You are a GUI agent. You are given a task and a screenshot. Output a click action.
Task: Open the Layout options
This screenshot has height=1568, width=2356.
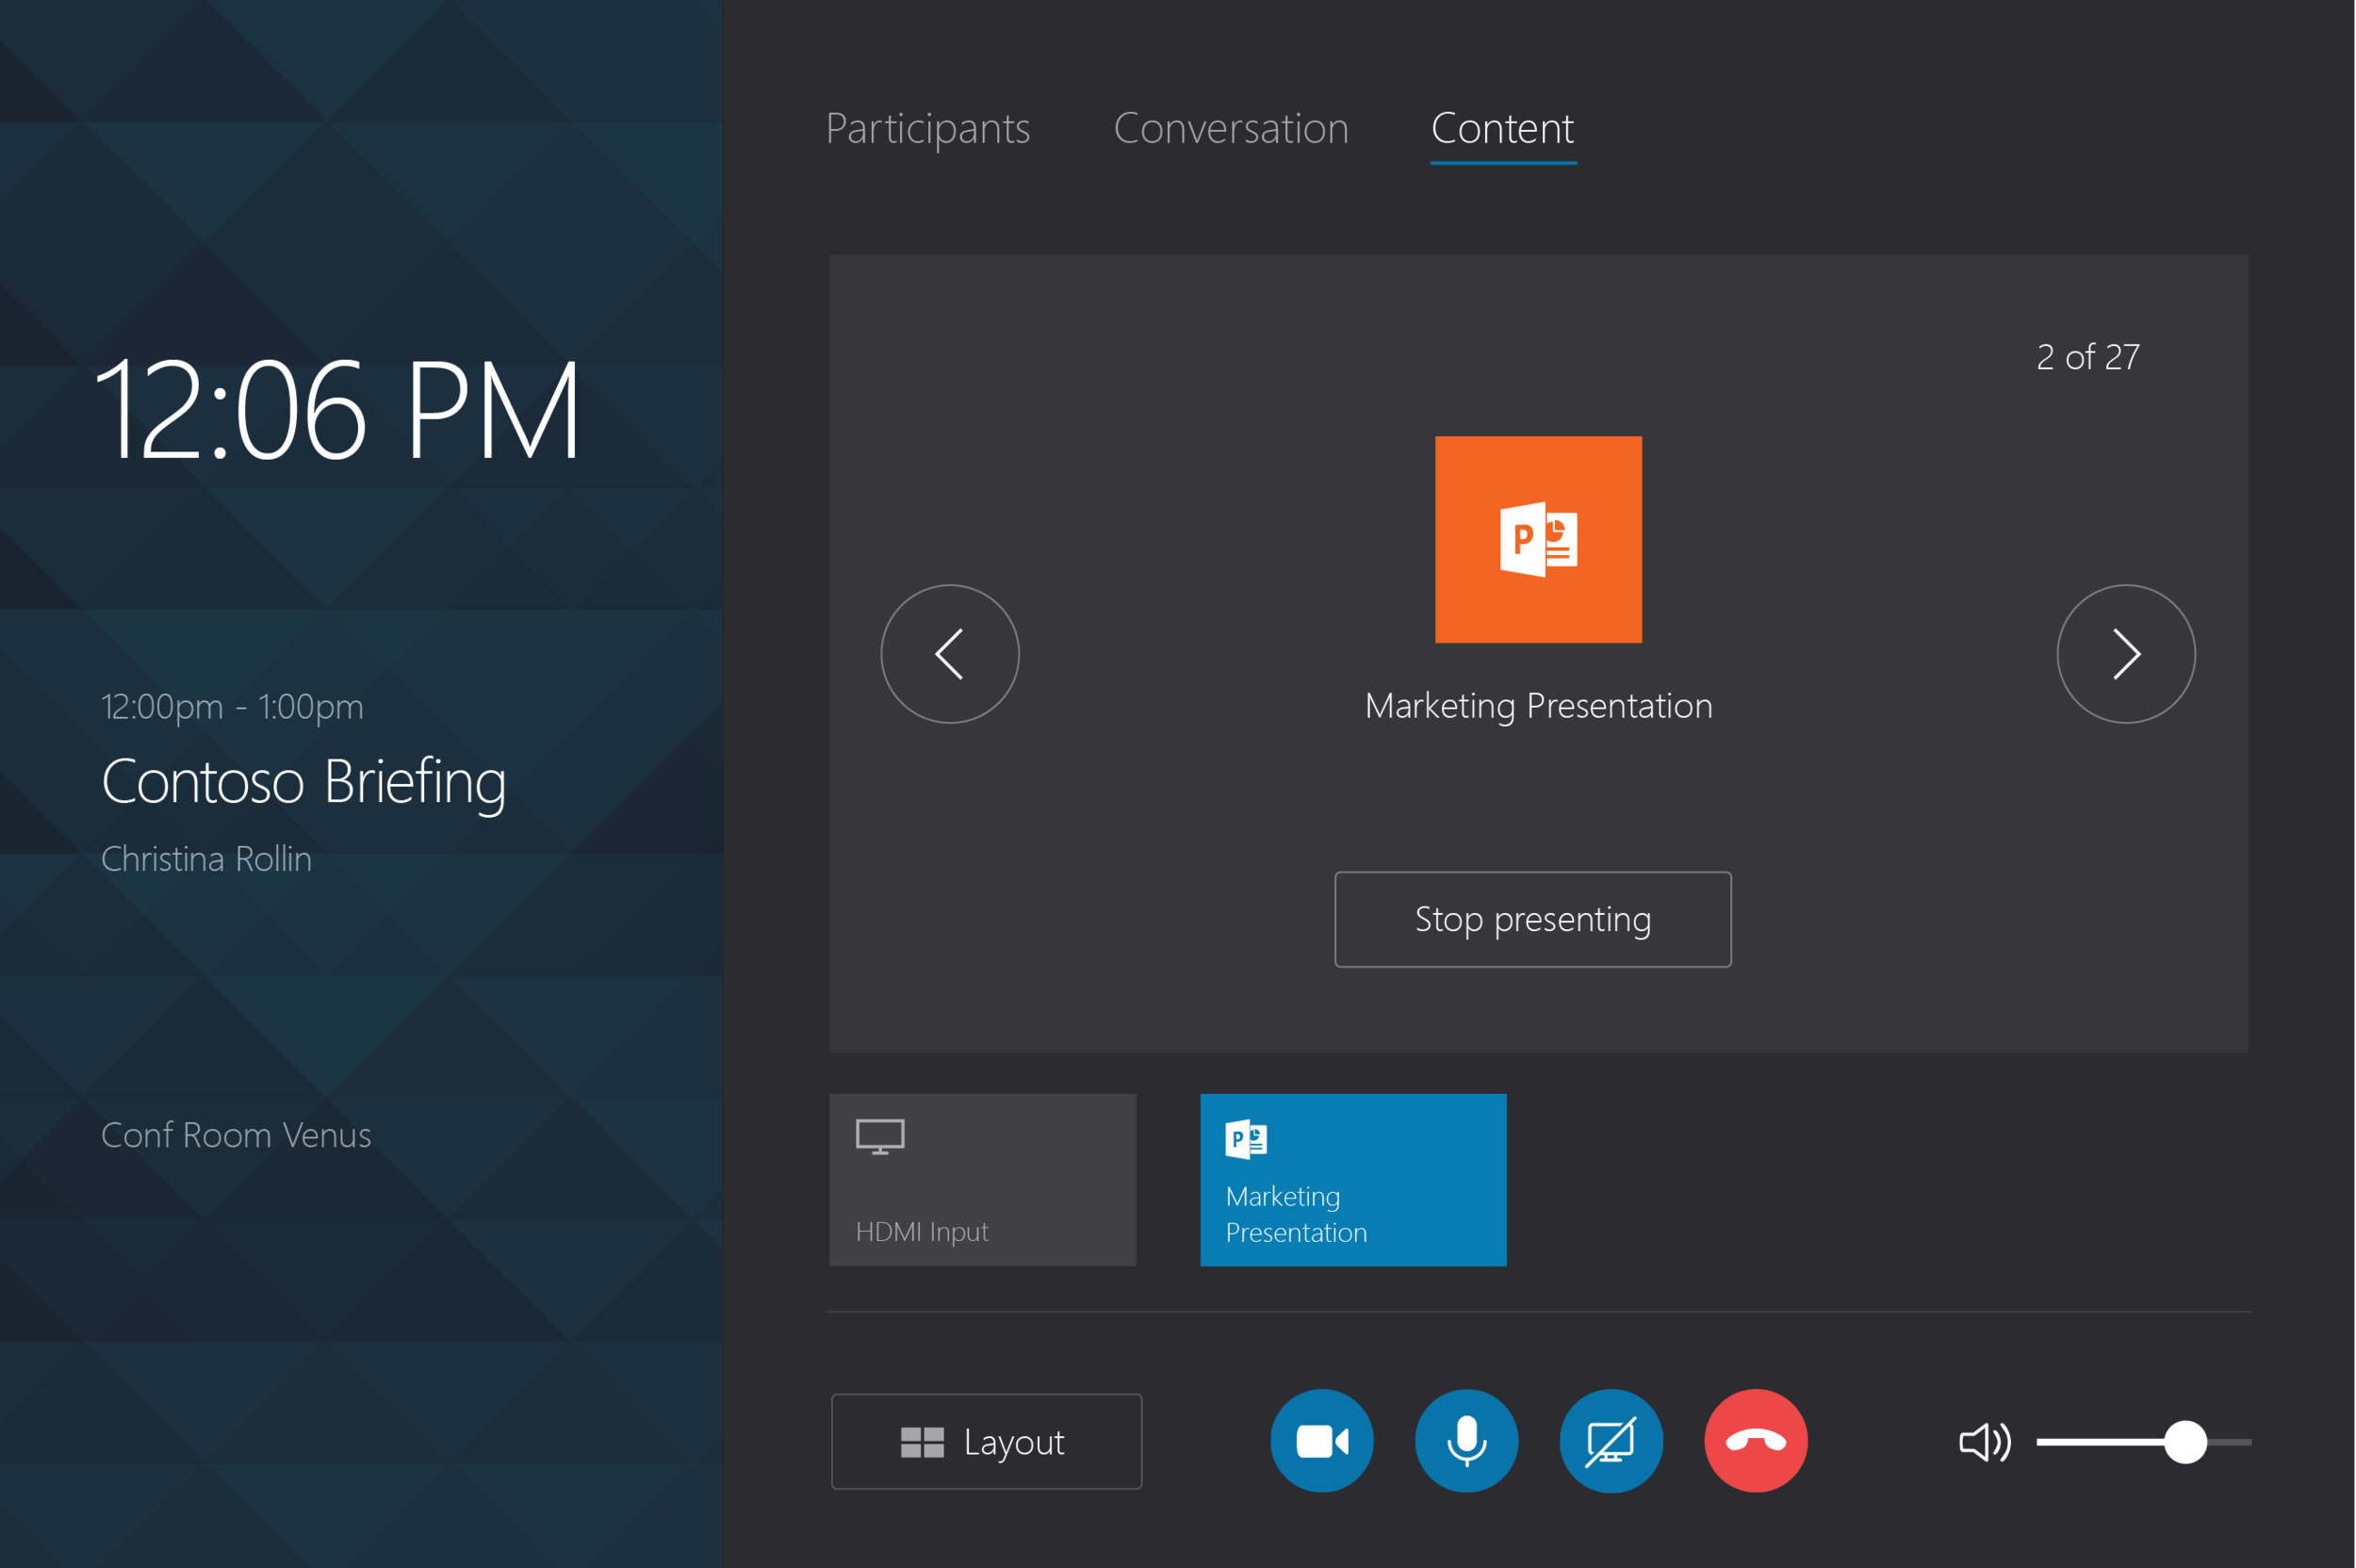pos(986,1441)
